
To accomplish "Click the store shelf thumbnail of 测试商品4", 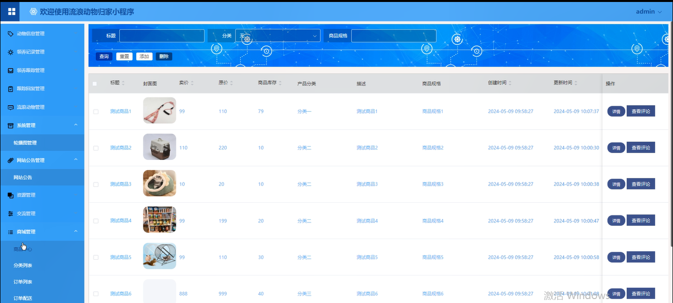I will click(160, 219).
